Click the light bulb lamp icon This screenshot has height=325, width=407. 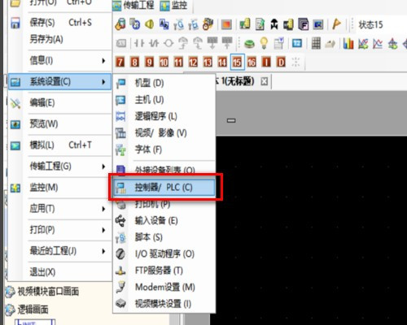point(264,43)
